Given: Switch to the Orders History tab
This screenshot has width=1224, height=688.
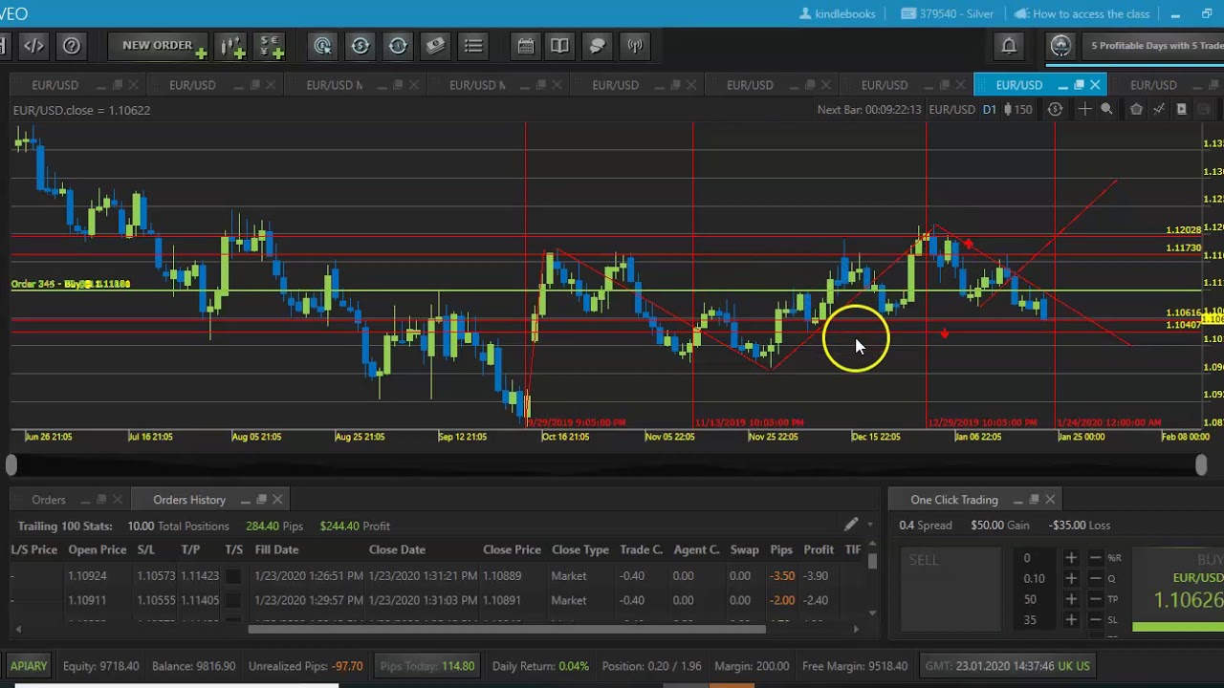Looking at the screenshot, I should pos(189,500).
